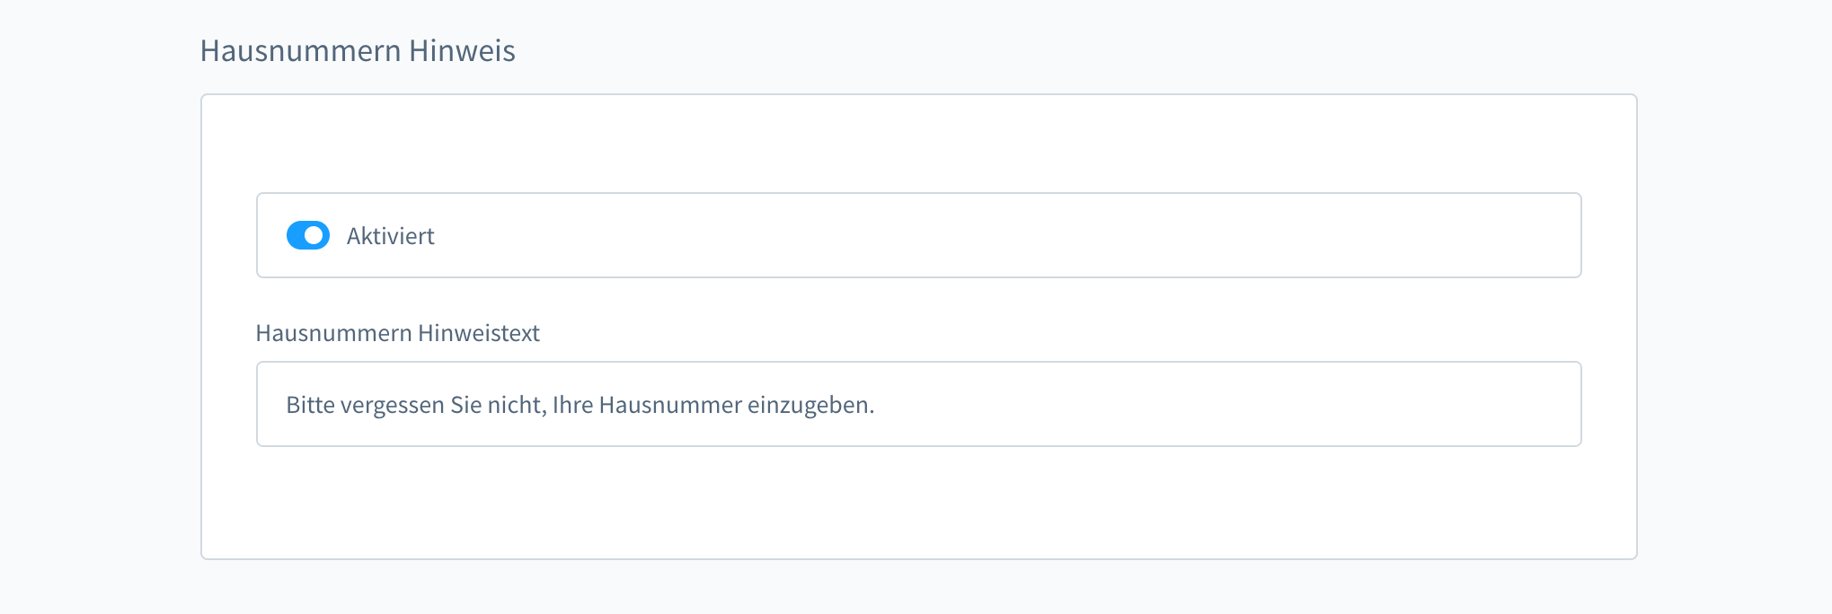
Task: Click the beginning of the hint text
Action: point(288,406)
